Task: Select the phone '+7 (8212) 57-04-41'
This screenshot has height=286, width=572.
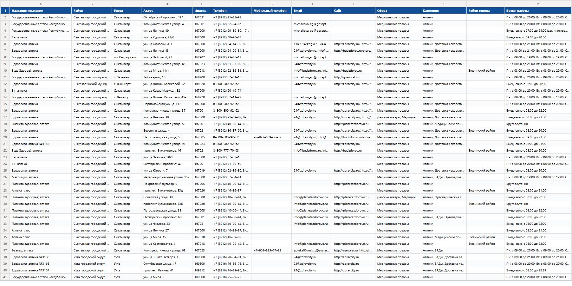Action: (x=231, y=177)
